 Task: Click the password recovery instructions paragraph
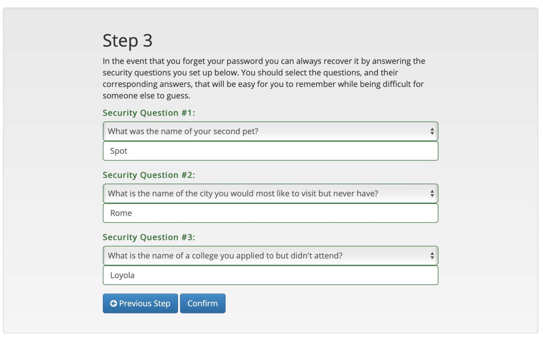[x=264, y=78]
